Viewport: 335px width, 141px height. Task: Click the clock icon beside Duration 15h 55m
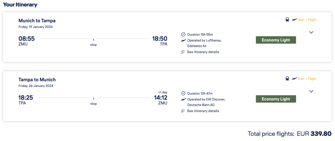183,35
